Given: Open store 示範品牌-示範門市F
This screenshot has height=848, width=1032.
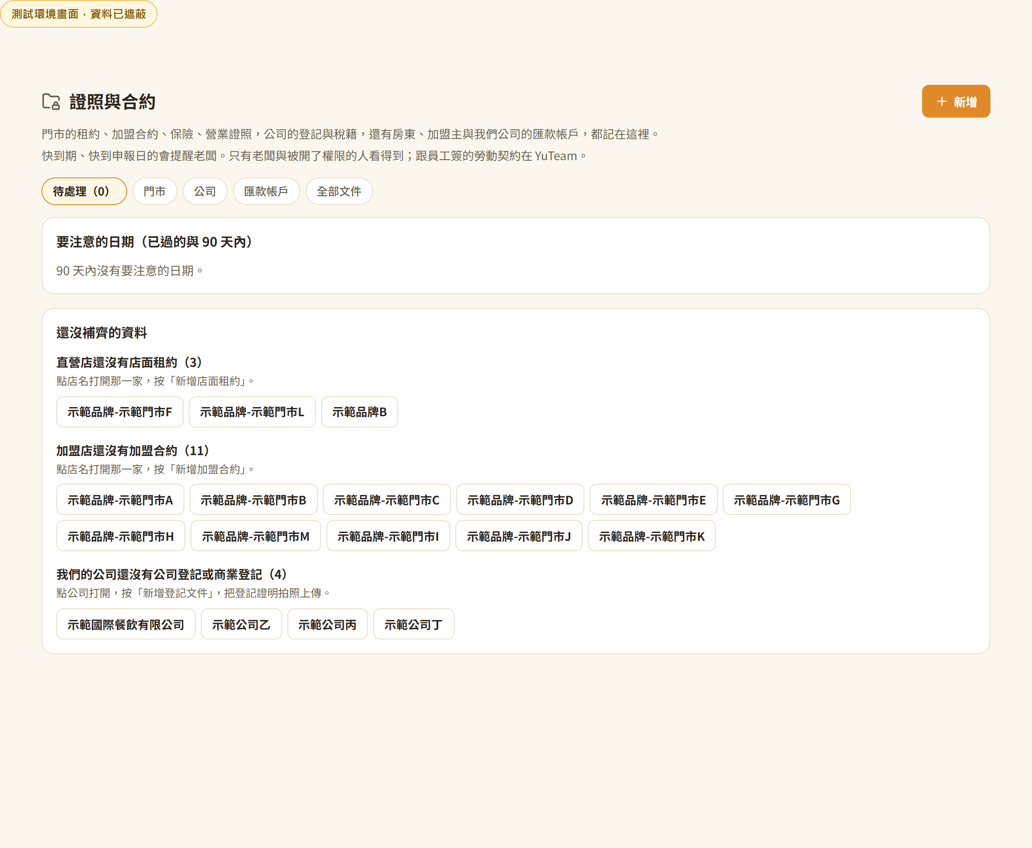Looking at the screenshot, I should [x=120, y=412].
